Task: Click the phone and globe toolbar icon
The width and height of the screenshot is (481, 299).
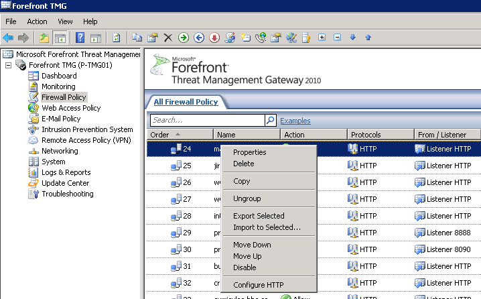Action: pos(261,38)
